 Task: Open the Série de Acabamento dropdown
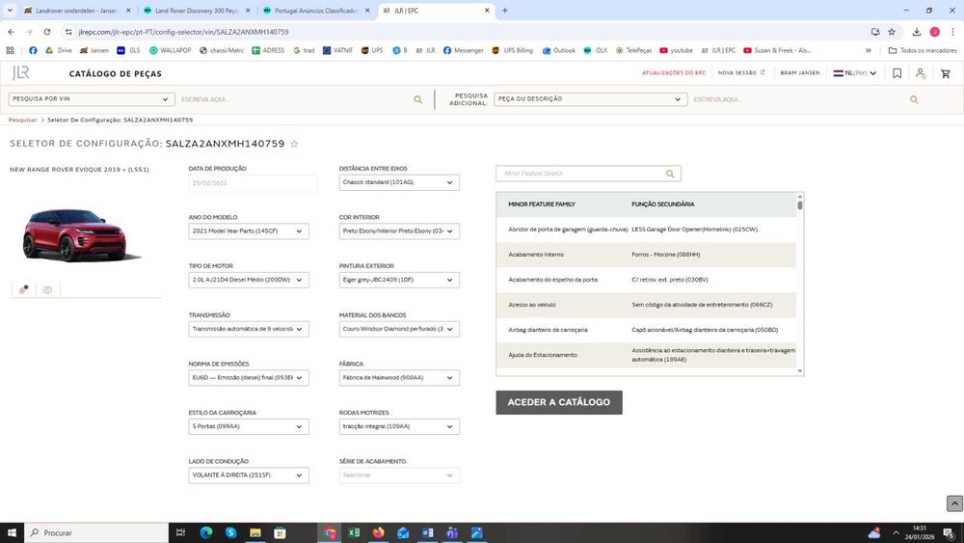(x=399, y=475)
